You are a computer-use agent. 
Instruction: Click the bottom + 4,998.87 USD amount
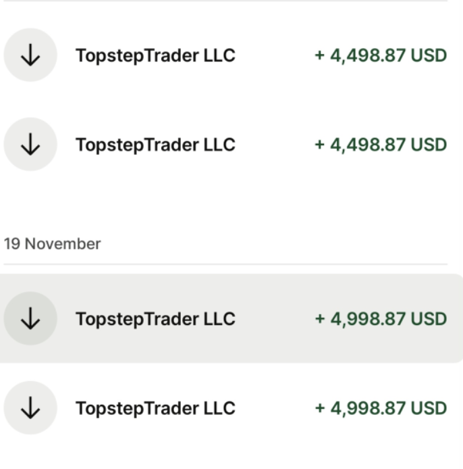(380, 408)
